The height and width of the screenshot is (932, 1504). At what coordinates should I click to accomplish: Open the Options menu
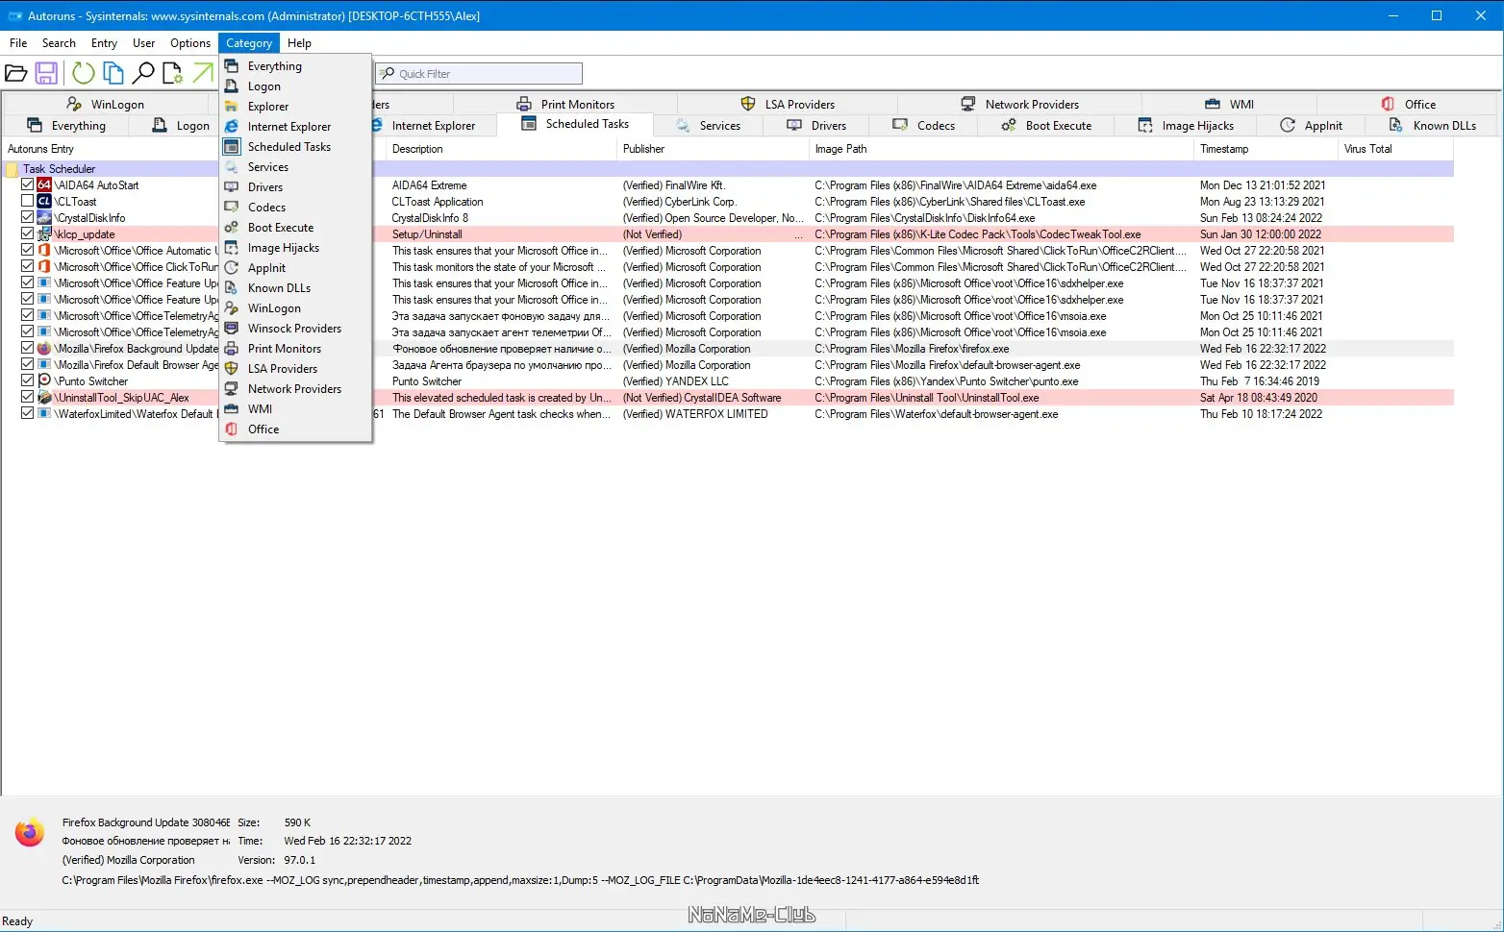pos(190,43)
